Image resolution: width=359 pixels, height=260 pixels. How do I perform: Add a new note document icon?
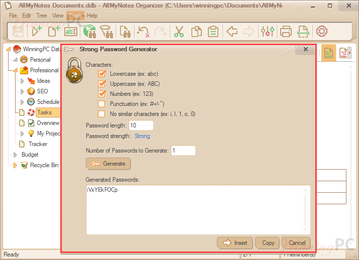click(54, 31)
